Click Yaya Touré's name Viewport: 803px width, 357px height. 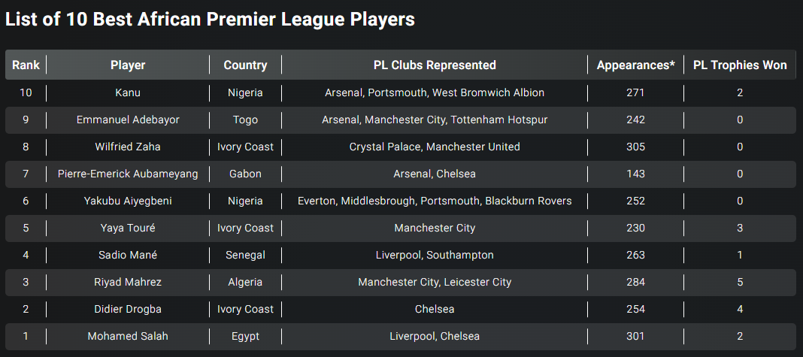128,228
